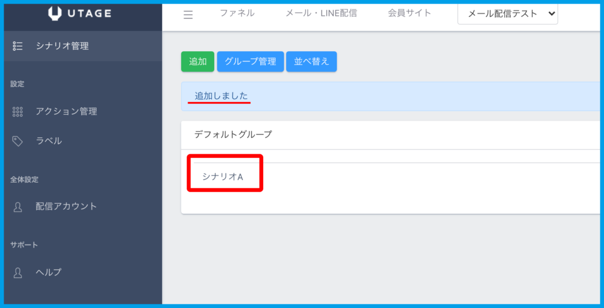604x308 pixels.
Task: Toggle the hamburger menu icon
Action: point(188,15)
